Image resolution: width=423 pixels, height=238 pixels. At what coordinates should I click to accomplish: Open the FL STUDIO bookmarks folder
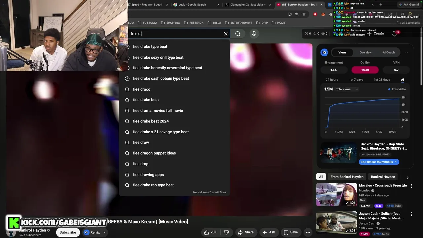[x=147, y=23]
